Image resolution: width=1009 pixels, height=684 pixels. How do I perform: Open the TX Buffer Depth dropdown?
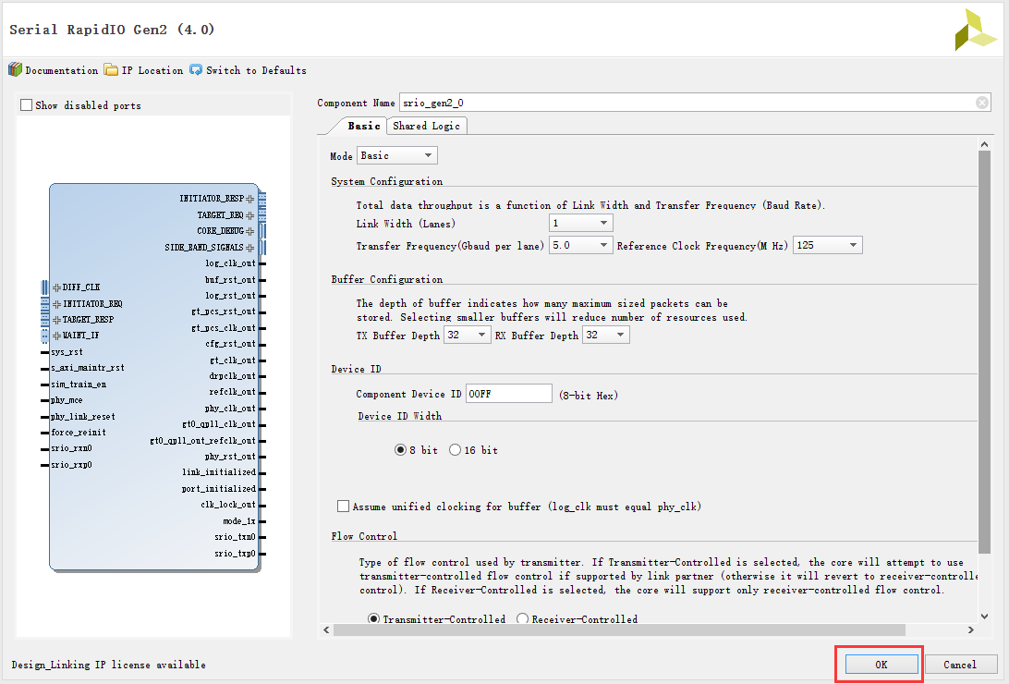(x=468, y=335)
